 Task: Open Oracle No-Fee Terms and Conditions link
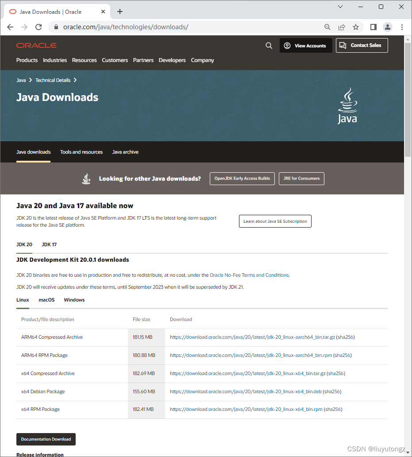249,275
